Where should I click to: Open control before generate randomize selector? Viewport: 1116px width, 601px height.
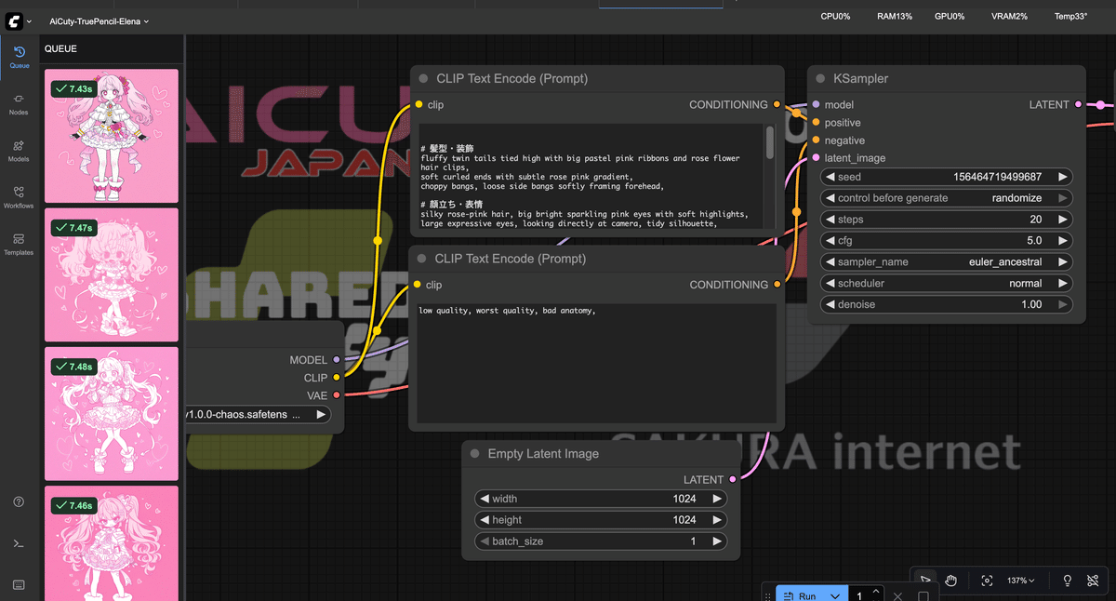coord(946,197)
